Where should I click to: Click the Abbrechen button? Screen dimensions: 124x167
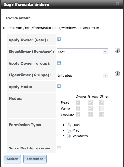35,159
